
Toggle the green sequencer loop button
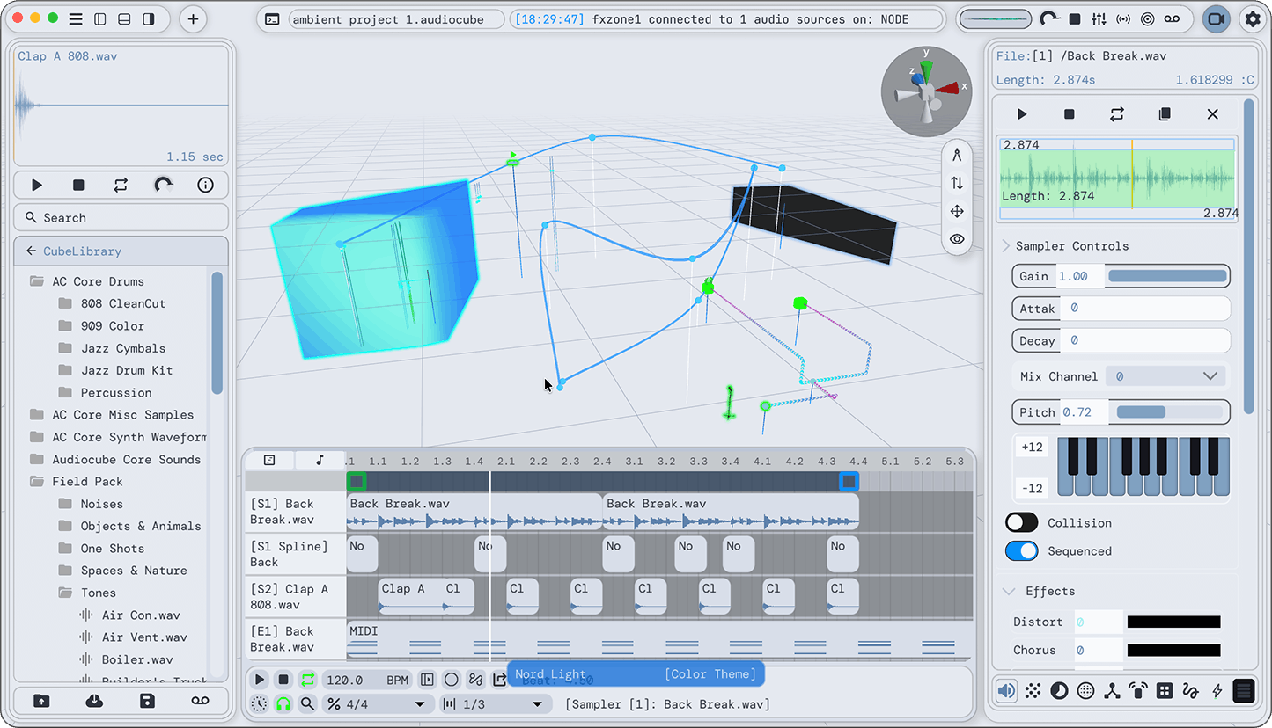tap(307, 680)
